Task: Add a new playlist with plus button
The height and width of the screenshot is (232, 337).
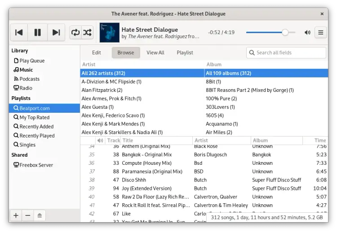Action: point(16,215)
